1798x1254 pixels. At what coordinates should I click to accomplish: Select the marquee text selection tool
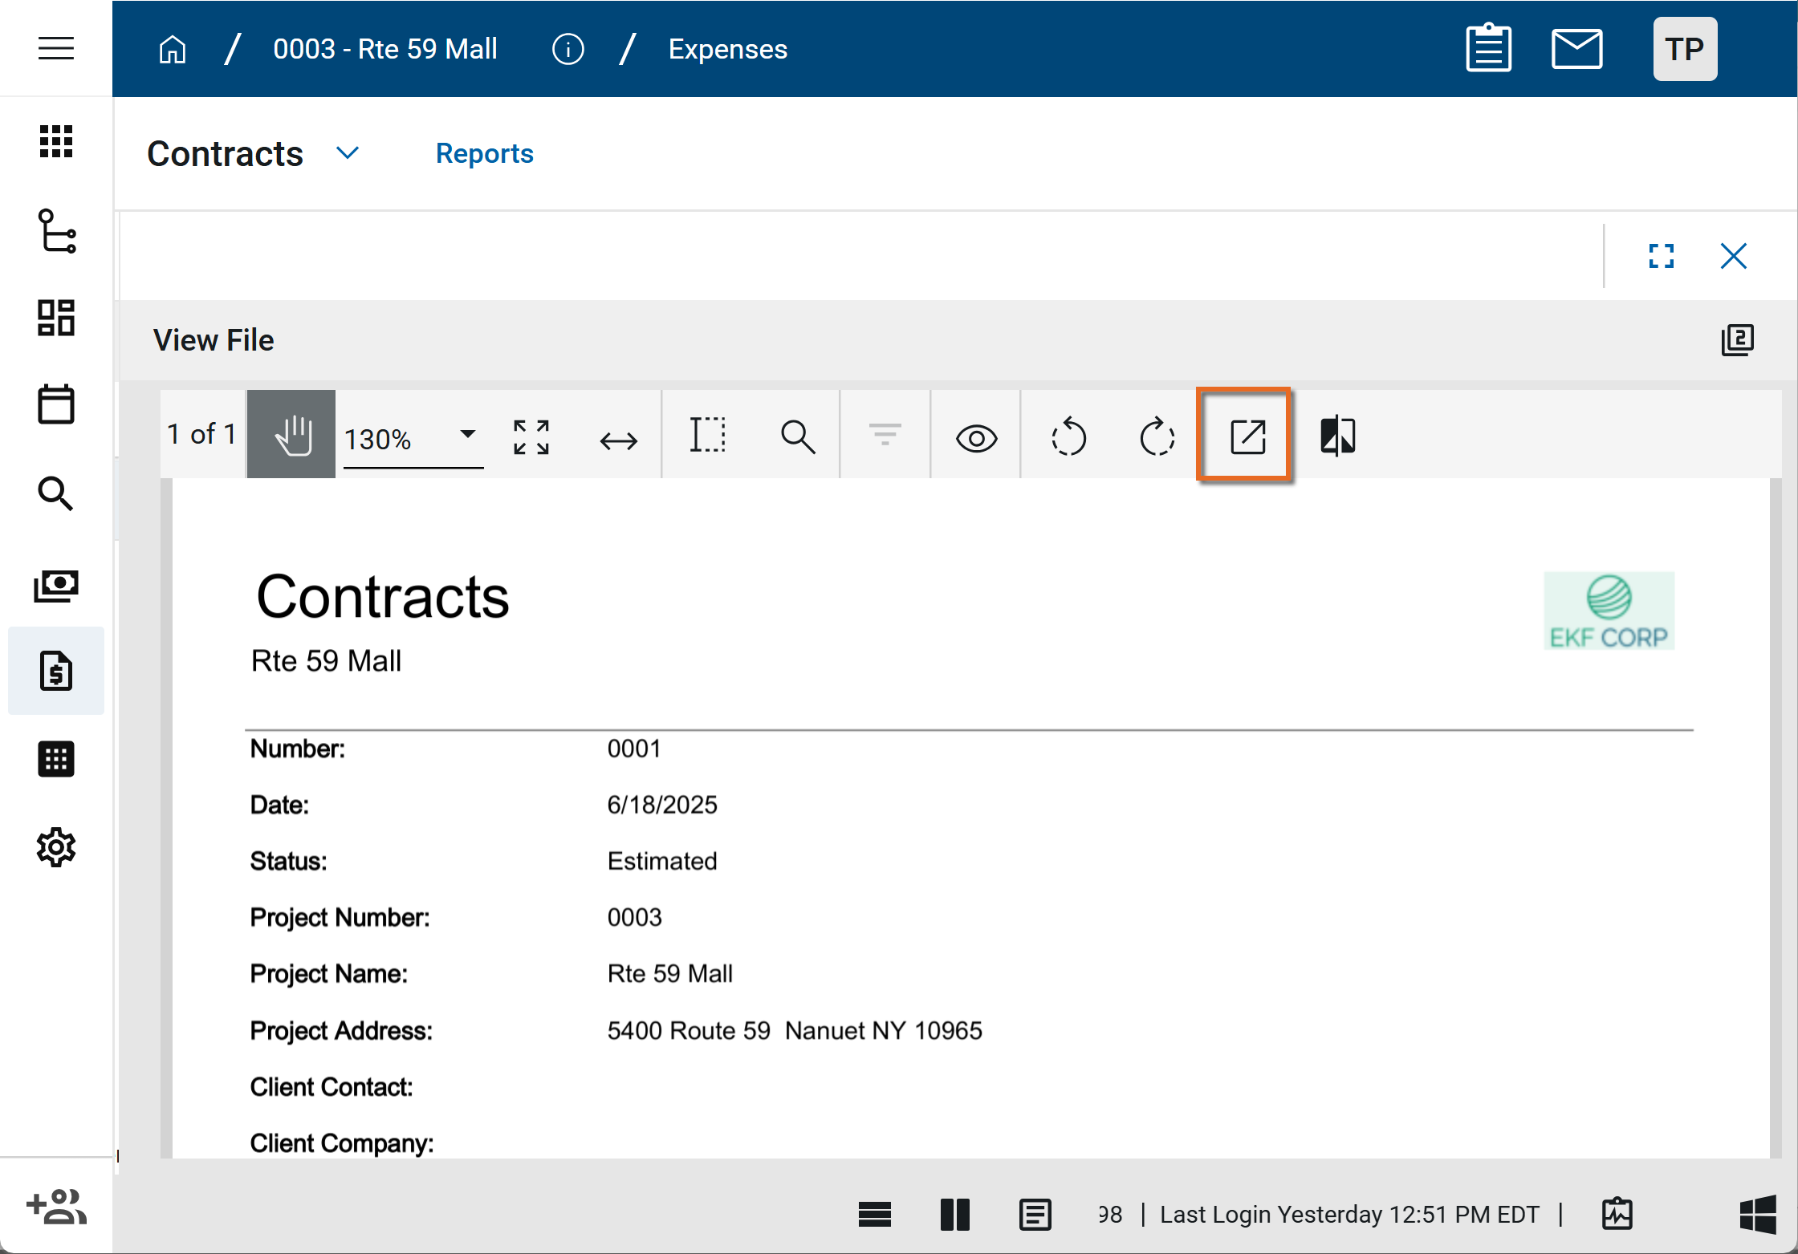click(x=707, y=436)
